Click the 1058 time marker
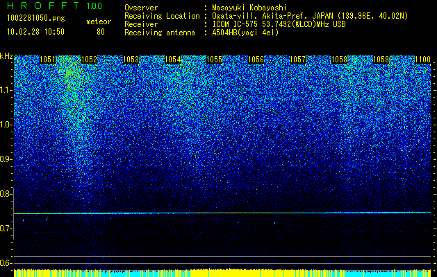Screen dimensions: 437x277 coord(340,60)
